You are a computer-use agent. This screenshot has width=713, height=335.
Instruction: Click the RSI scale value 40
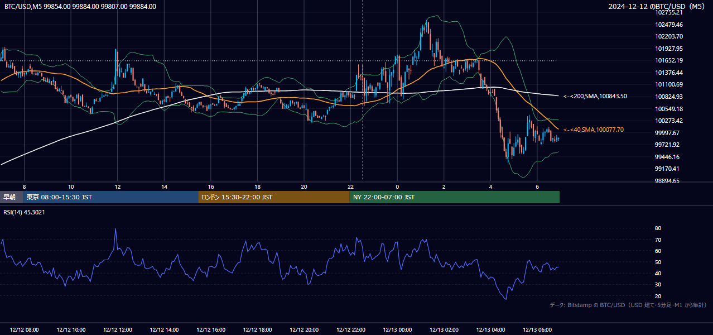[x=658, y=273]
